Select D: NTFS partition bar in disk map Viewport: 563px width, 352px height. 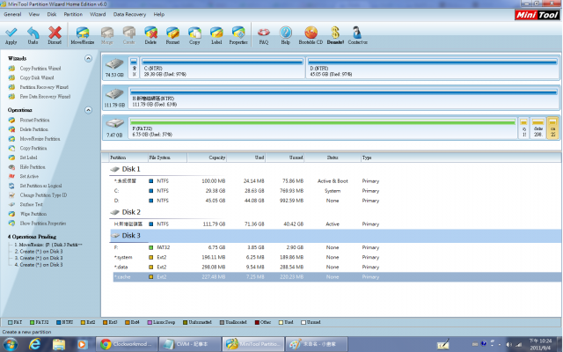point(432,68)
